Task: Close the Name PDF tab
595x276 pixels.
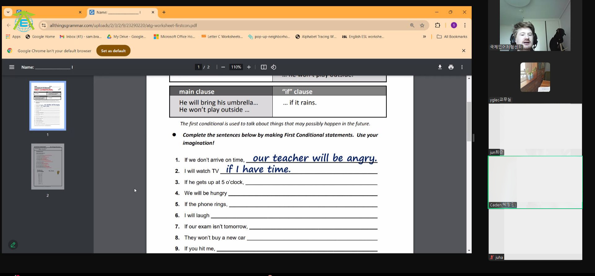Action: [153, 12]
